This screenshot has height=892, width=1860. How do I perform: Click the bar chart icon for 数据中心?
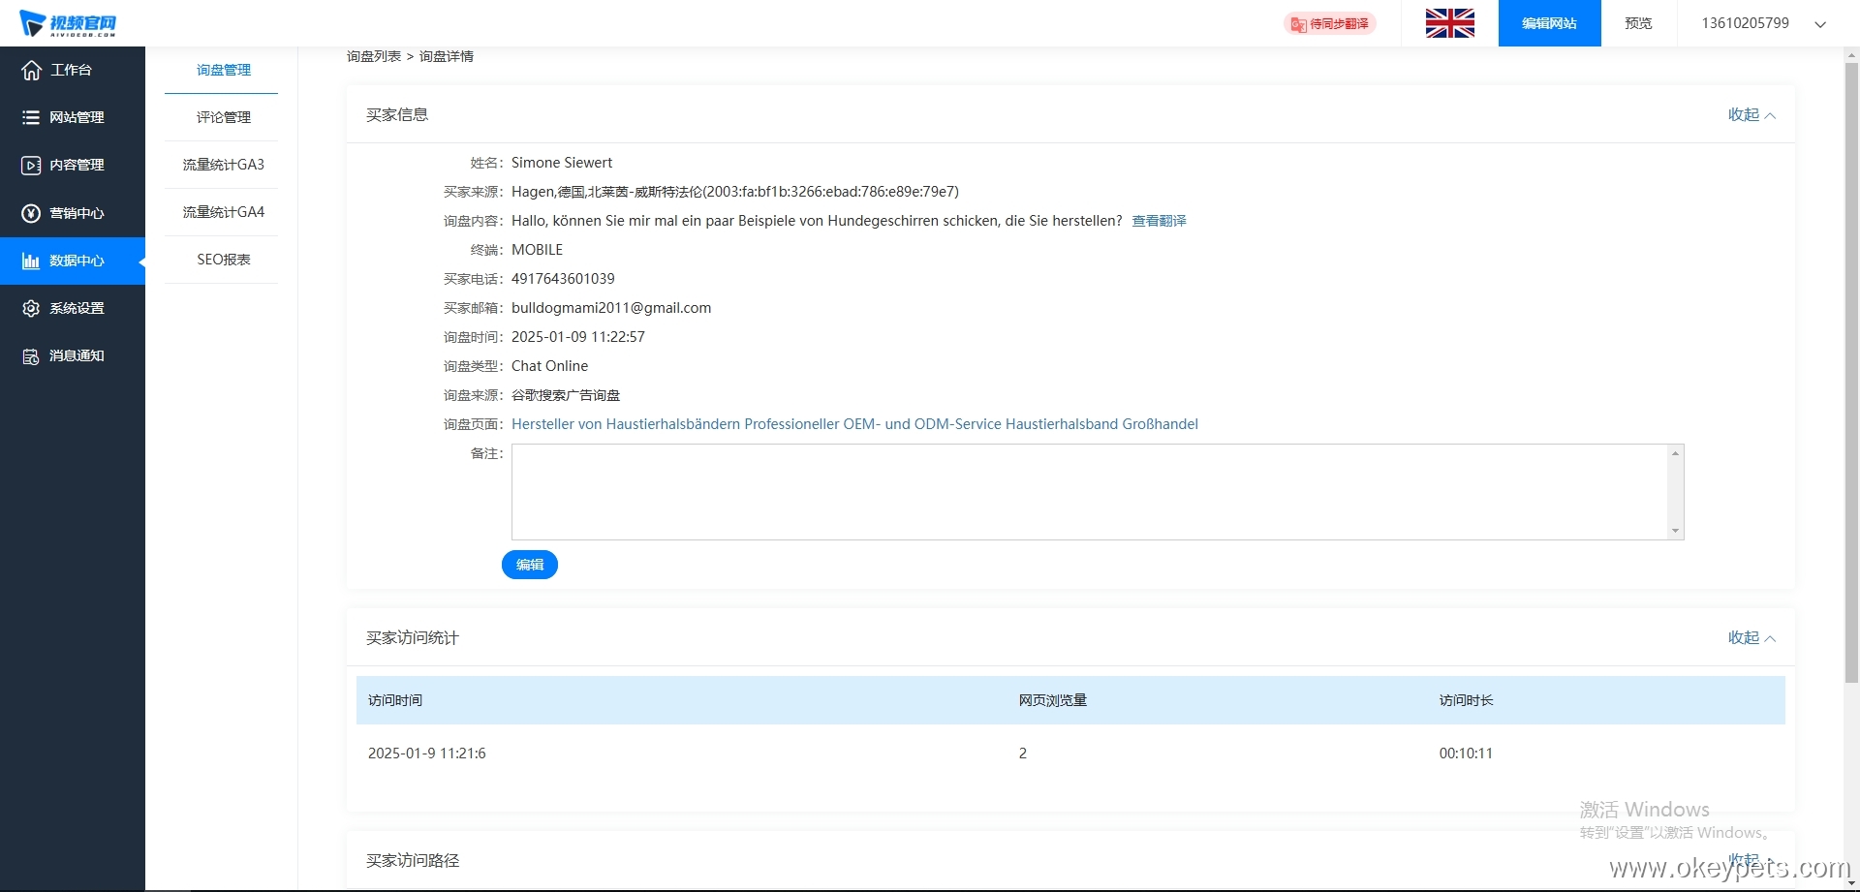31,261
